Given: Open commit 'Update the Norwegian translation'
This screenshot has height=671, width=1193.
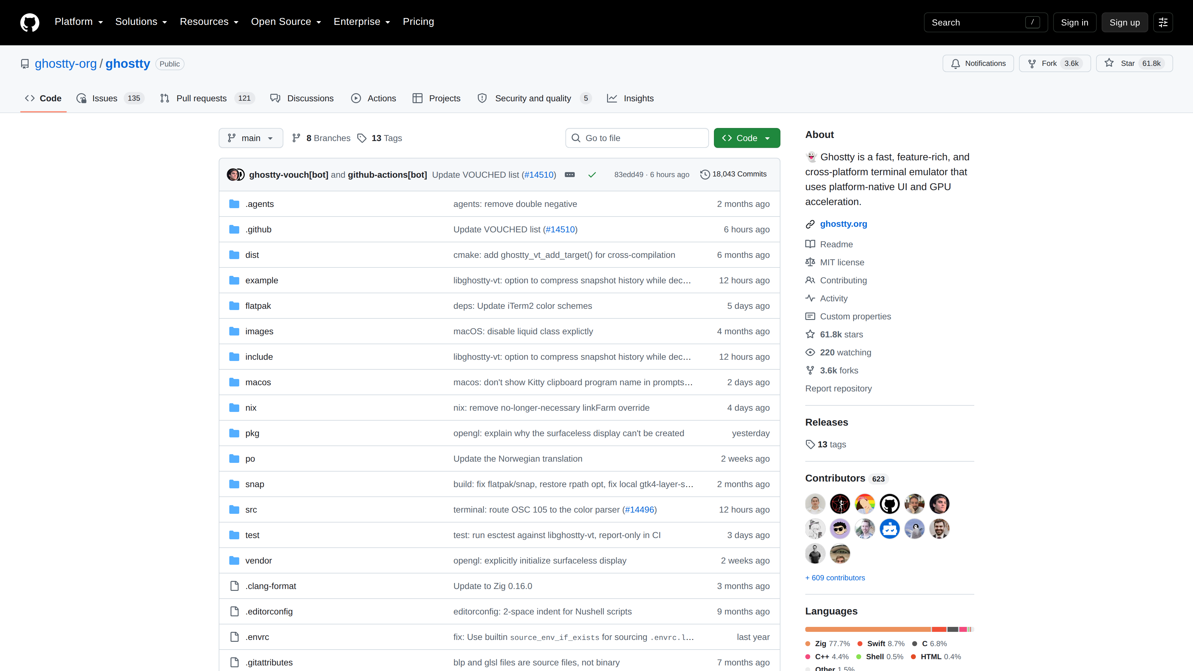Looking at the screenshot, I should [518, 459].
